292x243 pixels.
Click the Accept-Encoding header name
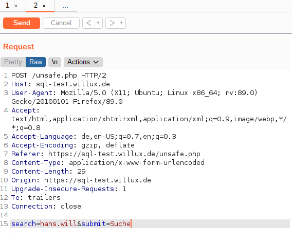[42, 145]
